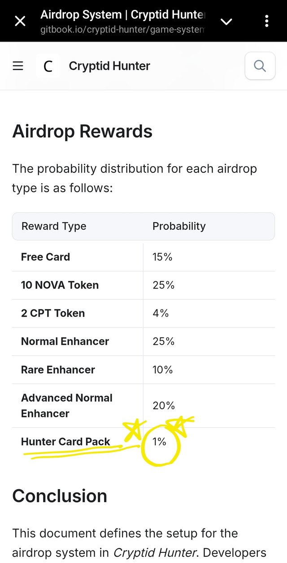
Task: Click the Cryptid Hunter site title
Action: (x=109, y=66)
